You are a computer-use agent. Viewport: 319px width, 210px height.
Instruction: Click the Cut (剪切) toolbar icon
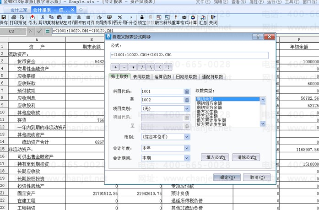point(42,19)
